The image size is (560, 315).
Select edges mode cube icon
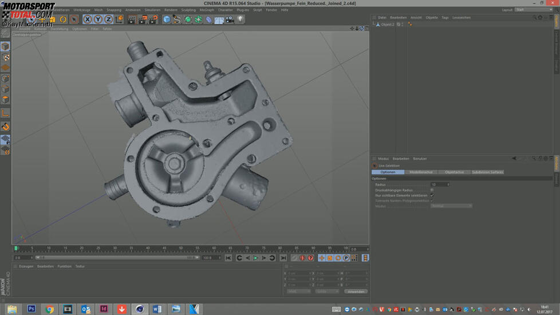click(x=5, y=89)
